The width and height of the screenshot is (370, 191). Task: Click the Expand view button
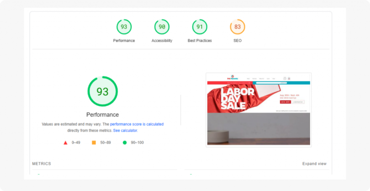[314, 164]
